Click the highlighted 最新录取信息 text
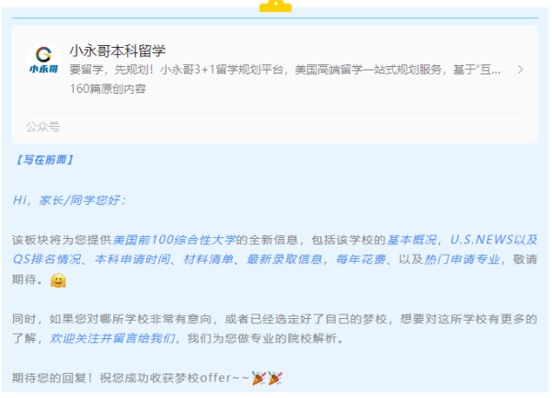 click(x=284, y=259)
